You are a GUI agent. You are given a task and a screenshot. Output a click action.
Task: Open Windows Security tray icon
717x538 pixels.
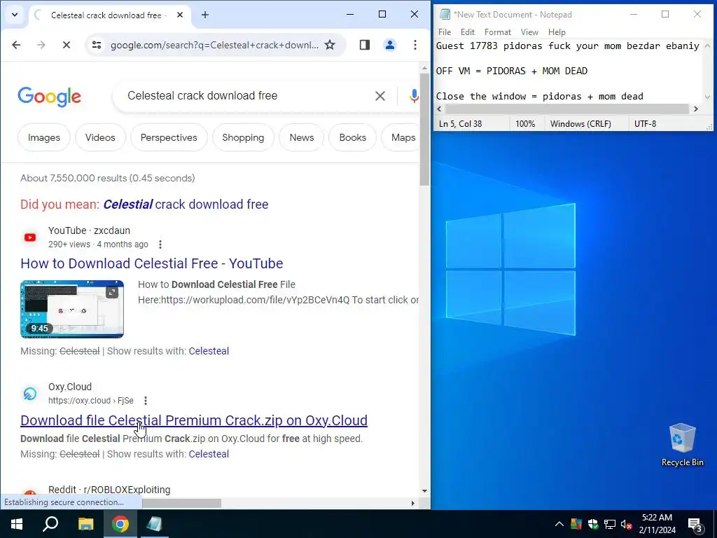pyautogui.click(x=593, y=524)
